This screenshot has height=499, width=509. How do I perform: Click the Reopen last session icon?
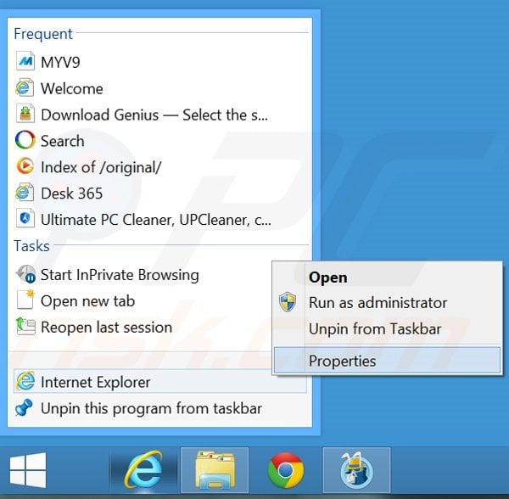tap(25, 326)
